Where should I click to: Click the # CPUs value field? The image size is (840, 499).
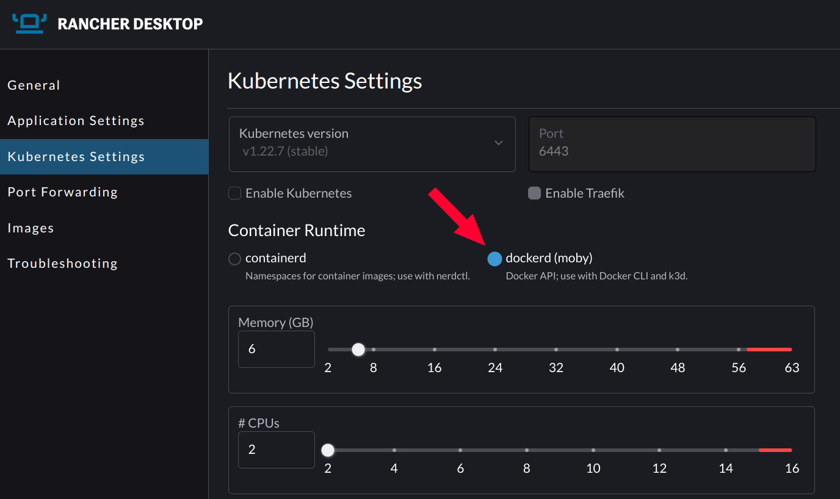(x=277, y=450)
